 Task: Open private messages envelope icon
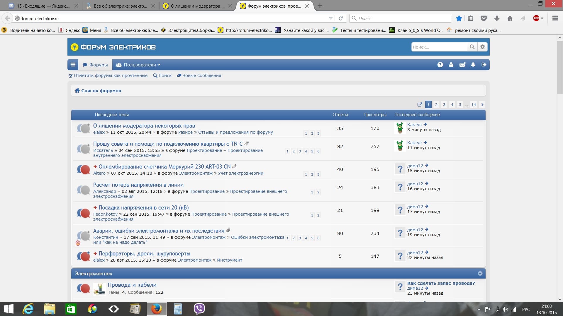click(x=462, y=65)
